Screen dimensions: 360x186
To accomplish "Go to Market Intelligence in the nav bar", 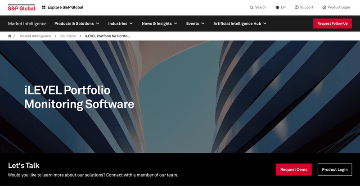I will click(x=27, y=23).
